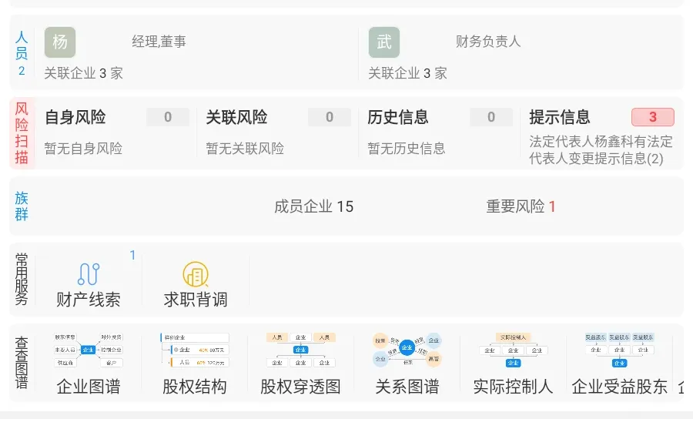Select the 风险扫描 side tab
693x429 pixels.
coord(22,133)
